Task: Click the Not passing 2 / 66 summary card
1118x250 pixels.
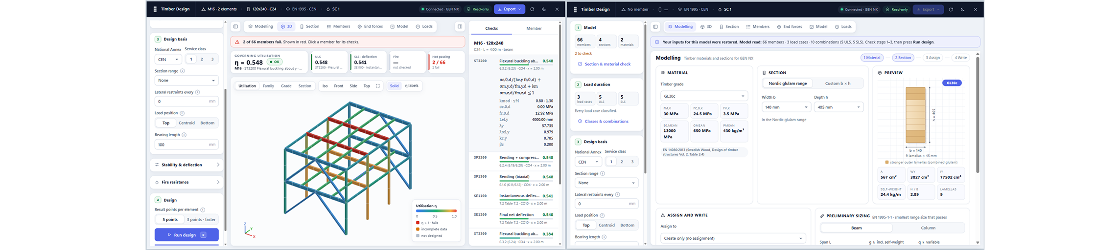Action: [446, 62]
